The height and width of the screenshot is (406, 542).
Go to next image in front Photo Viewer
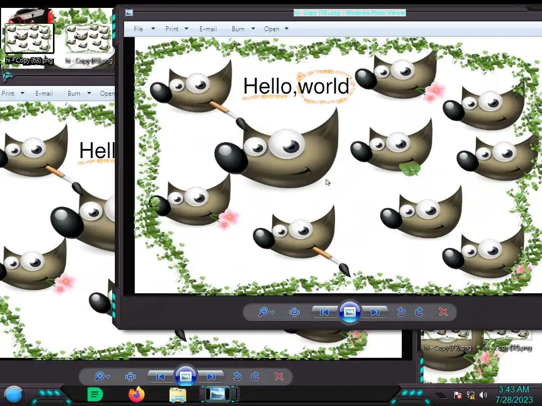pyautogui.click(x=375, y=312)
